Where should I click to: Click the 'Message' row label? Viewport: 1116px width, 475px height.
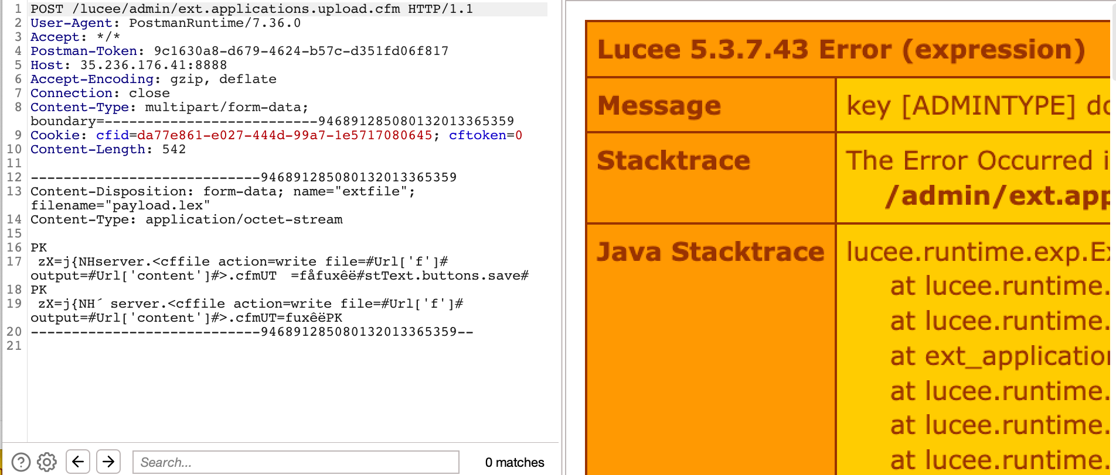[659, 106]
